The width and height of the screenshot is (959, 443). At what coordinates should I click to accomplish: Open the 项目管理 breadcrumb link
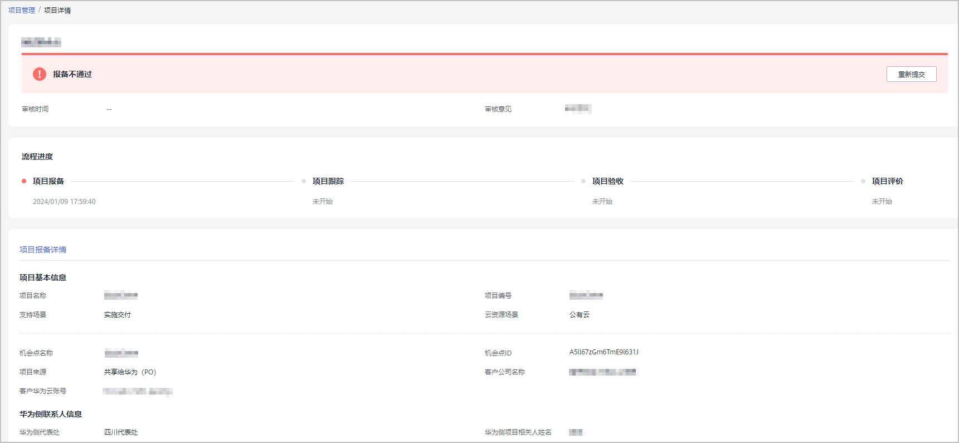pos(22,11)
